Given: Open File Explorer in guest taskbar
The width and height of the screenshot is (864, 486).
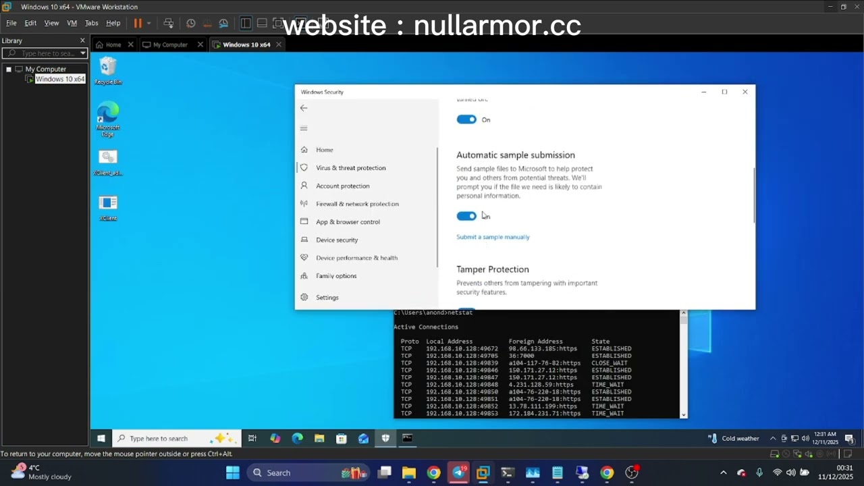Looking at the screenshot, I should click(x=319, y=438).
